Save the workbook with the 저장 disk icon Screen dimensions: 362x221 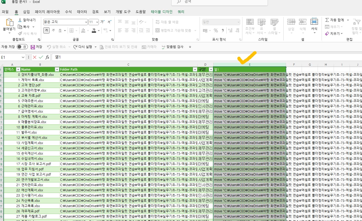pos(33,47)
